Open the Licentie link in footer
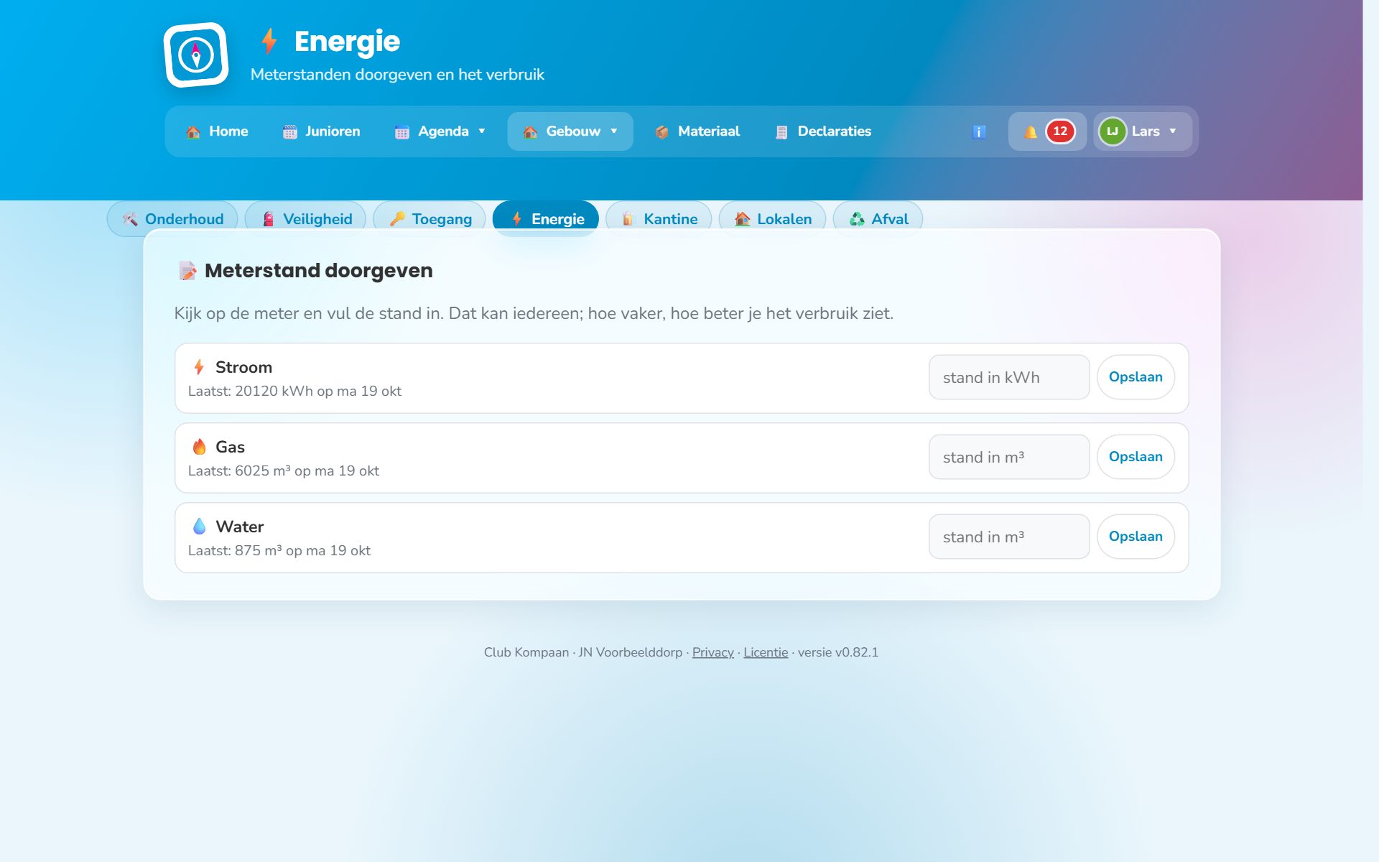The image size is (1379, 862). (766, 652)
